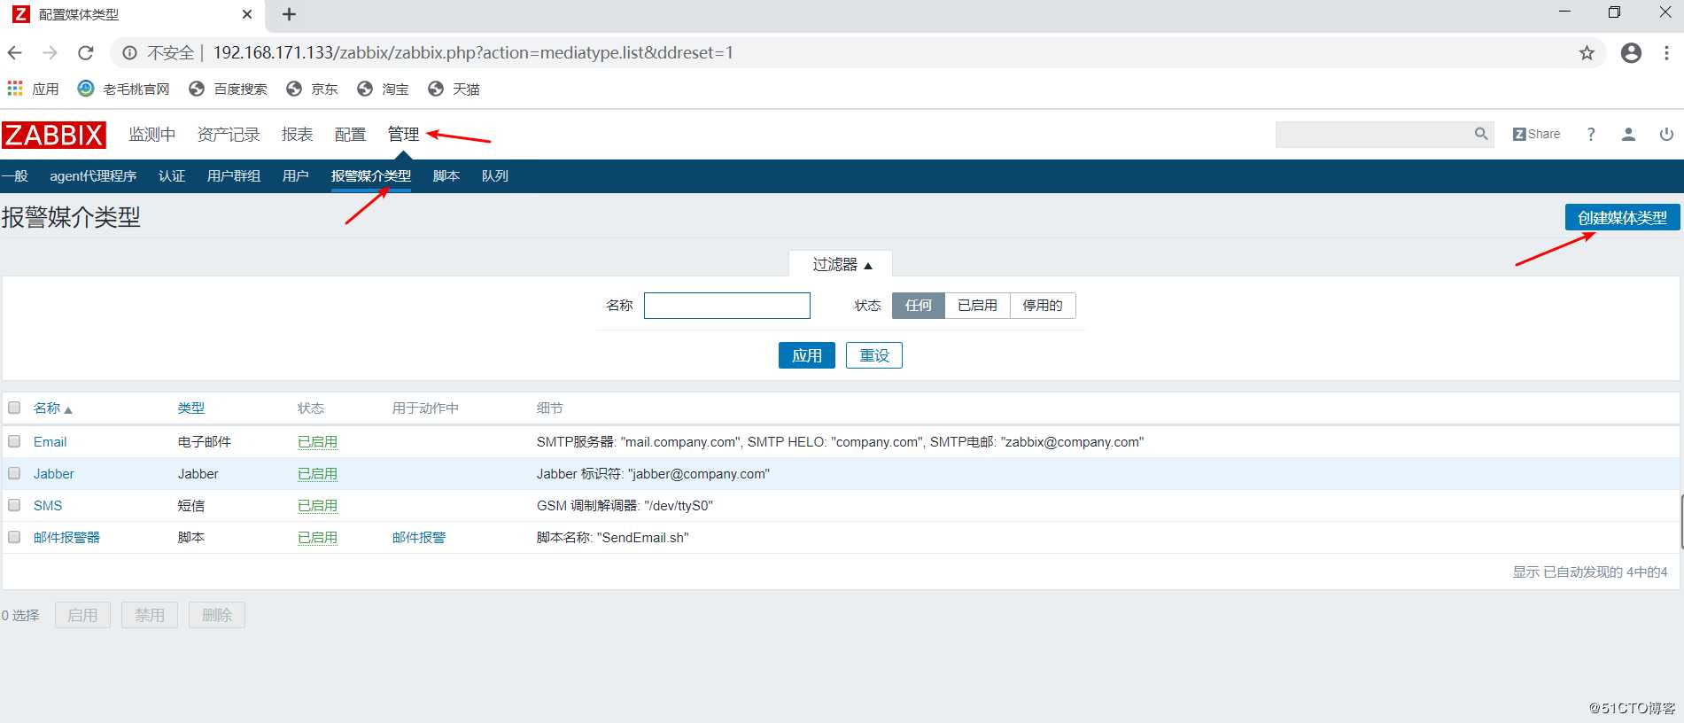
Task: Check the select-all checkbox in table header
Action: point(14,408)
